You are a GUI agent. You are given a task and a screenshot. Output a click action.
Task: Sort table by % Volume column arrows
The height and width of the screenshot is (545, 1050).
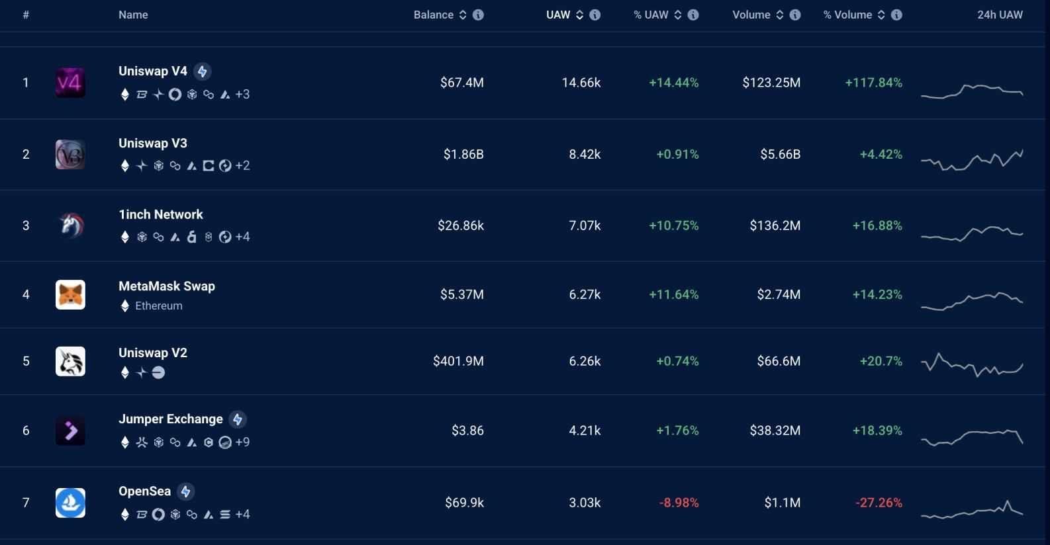[881, 15]
